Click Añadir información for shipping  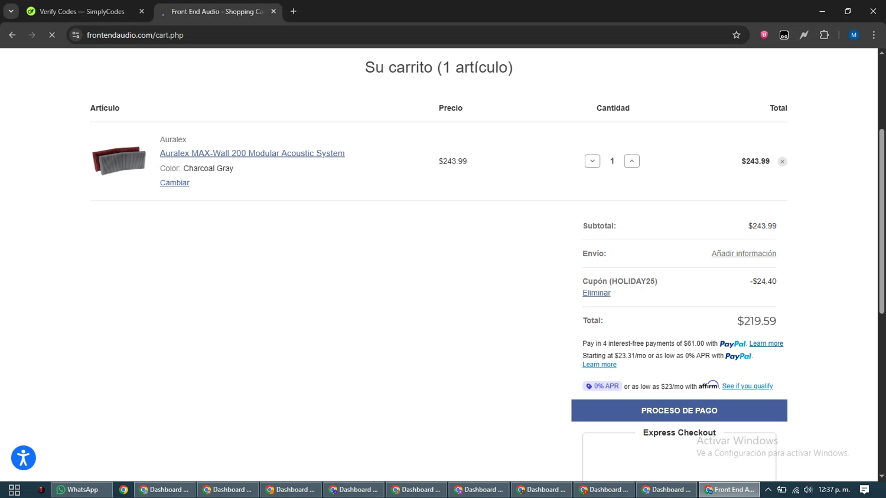(744, 253)
